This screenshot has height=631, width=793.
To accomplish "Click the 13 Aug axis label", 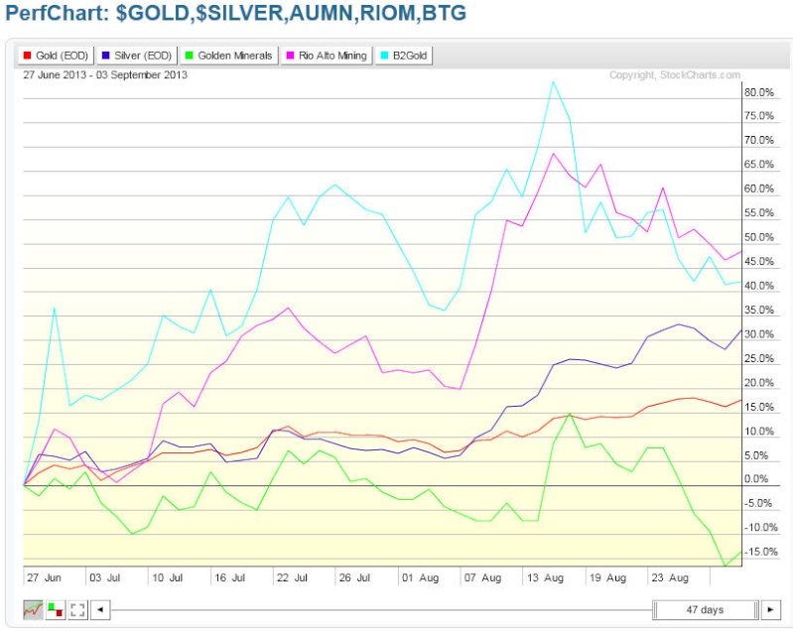I will point(545,577).
